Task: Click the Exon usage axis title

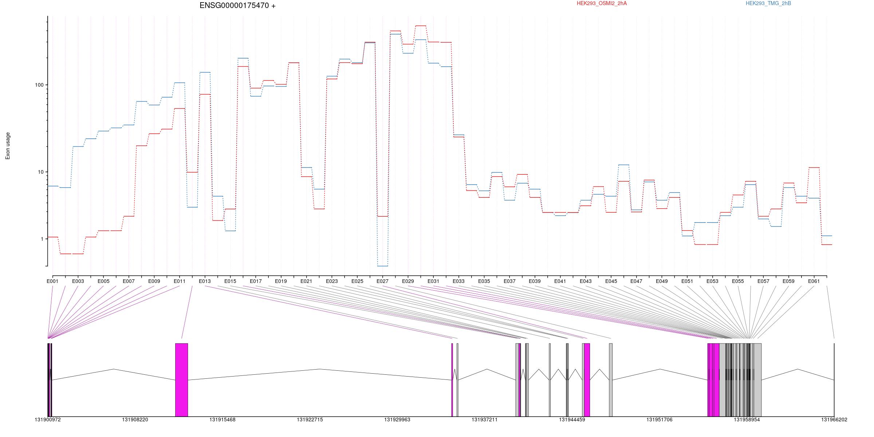Action: click(8, 146)
